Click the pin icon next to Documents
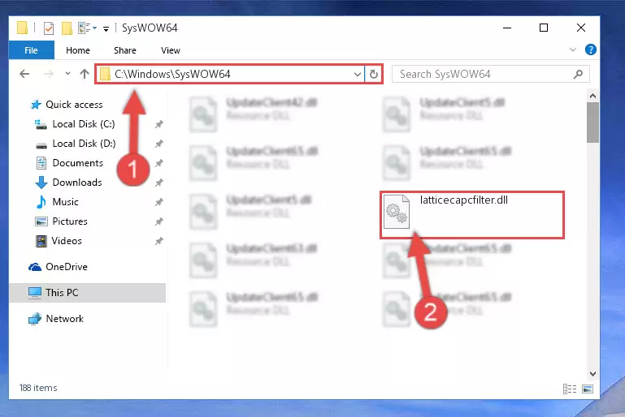This screenshot has height=417, width=625. click(158, 163)
